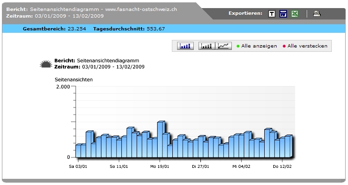
Task: Click header Zeitraum 03/01/2009 - 13/02/2009 text
Action: point(55,16)
